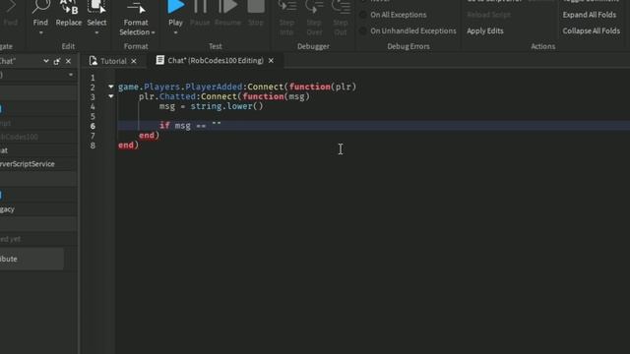The height and width of the screenshot is (354, 630).
Task: Click the Debugger group label
Action: [313, 46]
